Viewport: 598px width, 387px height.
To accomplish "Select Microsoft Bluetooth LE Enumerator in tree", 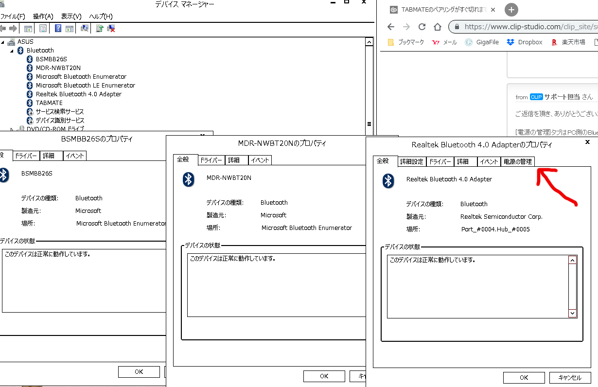I will point(86,86).
